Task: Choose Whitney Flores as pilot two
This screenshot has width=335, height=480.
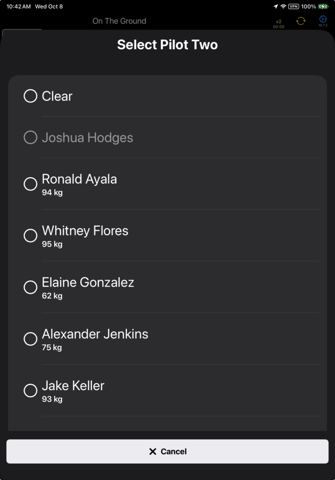Action: [x=30, y=235]
